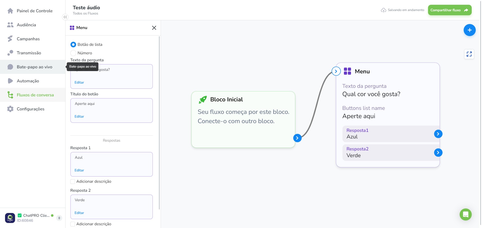Select the Número radio option
Image resolution: width=482 pixels, height=228 pixels.
(x=73, y=53)
